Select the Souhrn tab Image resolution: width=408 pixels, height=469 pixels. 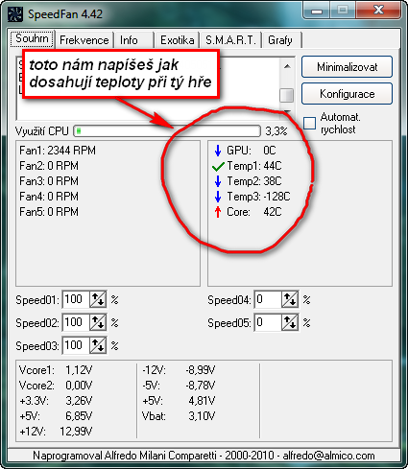(32, 38)
